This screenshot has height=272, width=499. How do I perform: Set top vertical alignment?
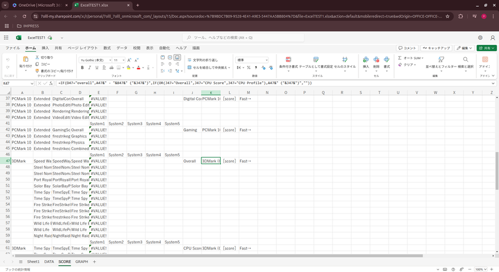[163, 57]
